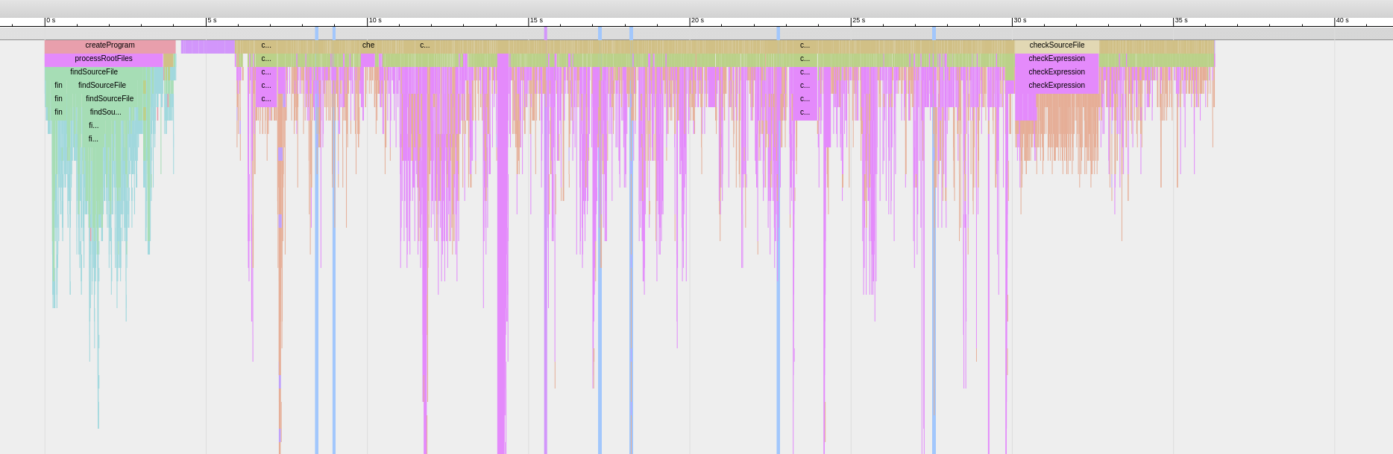Click the 40 s ruler mark
This screenshot has height=454, width=1393.
coord(1342,21)
